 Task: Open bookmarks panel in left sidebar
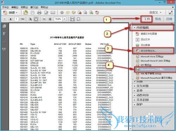[4, 34]
